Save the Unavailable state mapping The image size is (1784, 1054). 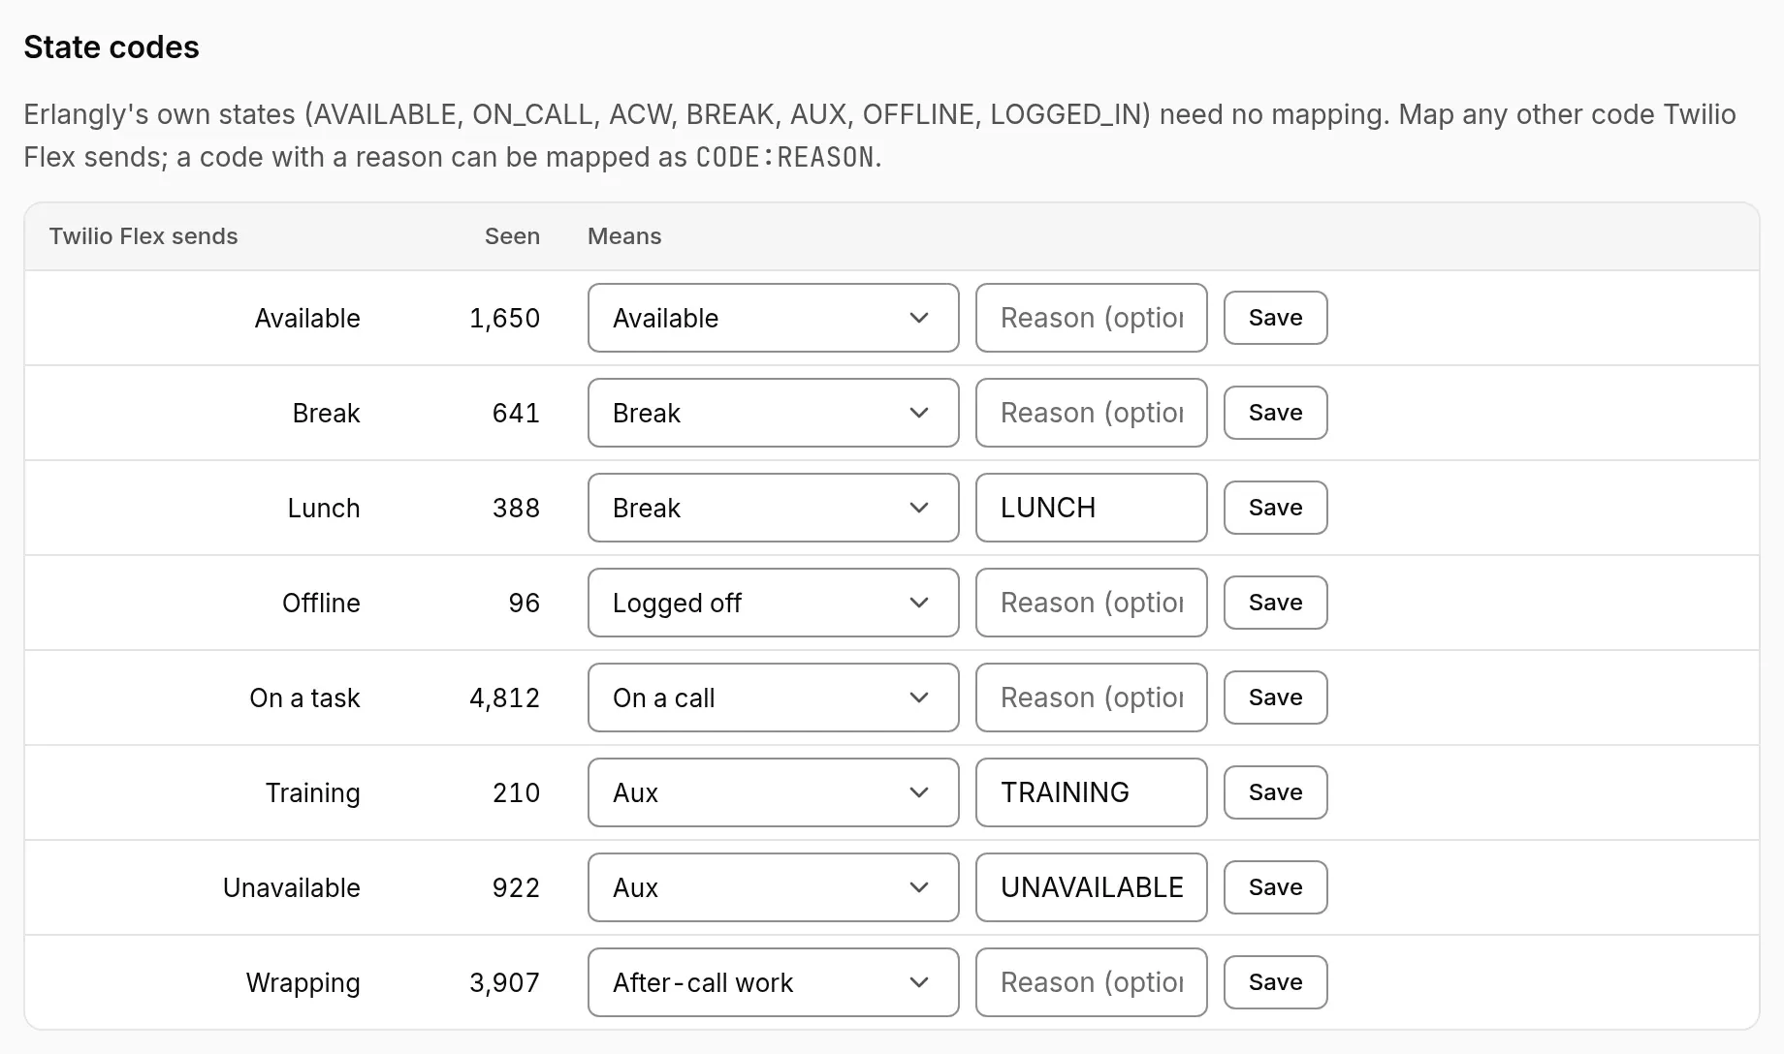1275,887
